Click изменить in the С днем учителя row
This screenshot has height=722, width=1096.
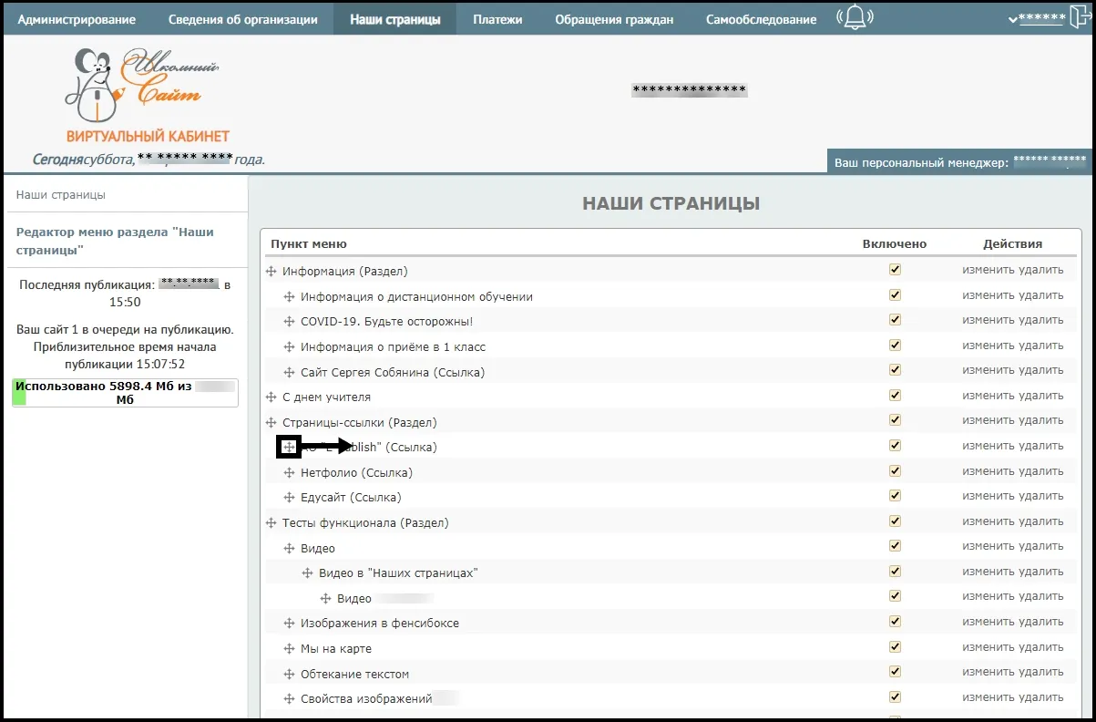pos(988,396)
